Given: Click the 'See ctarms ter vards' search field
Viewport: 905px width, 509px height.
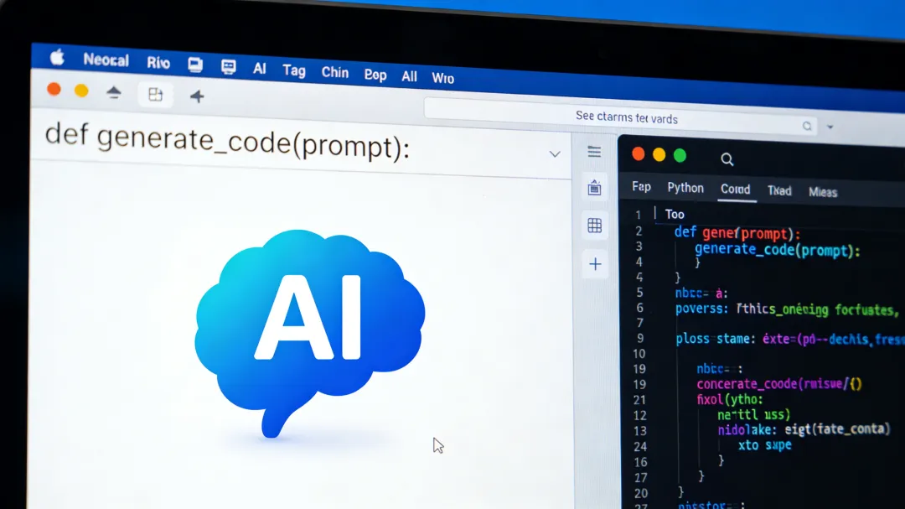Looking at the screenshot, I should point(621,118).
